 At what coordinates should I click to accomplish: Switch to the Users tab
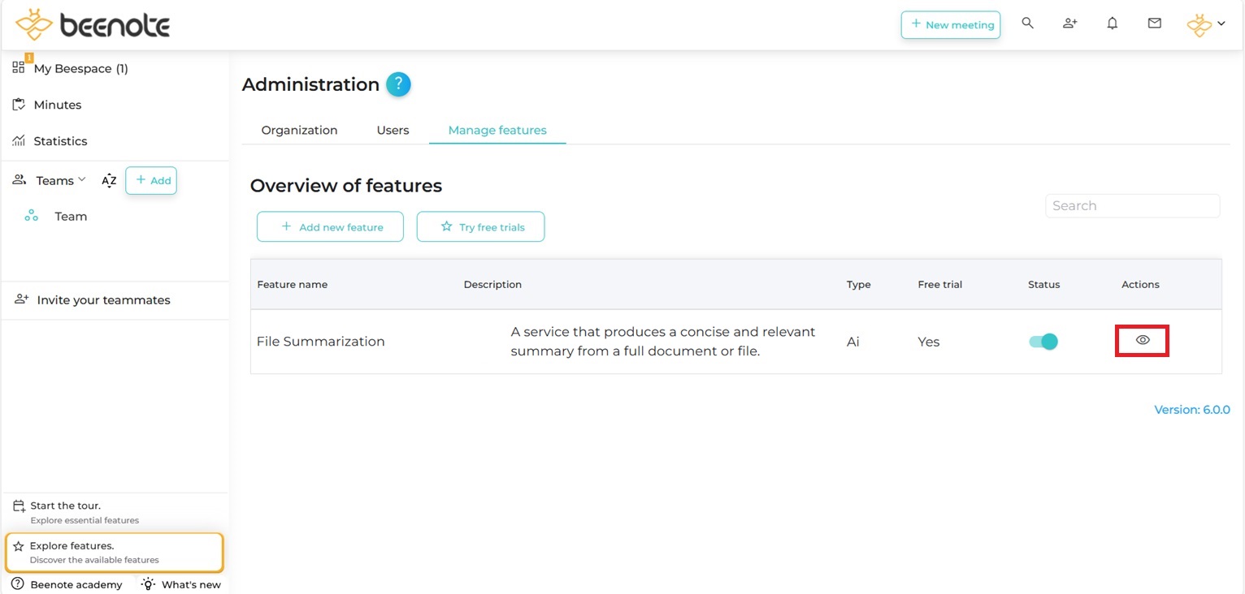pos(393,130)
